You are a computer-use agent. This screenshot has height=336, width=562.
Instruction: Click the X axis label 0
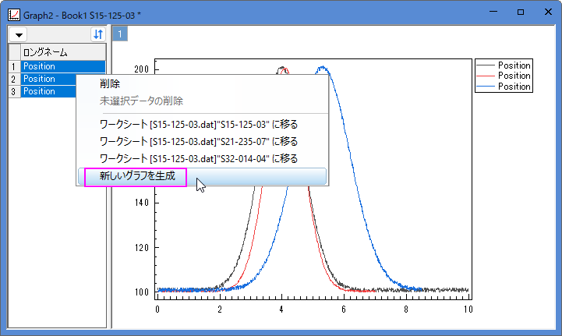point(157,309)
